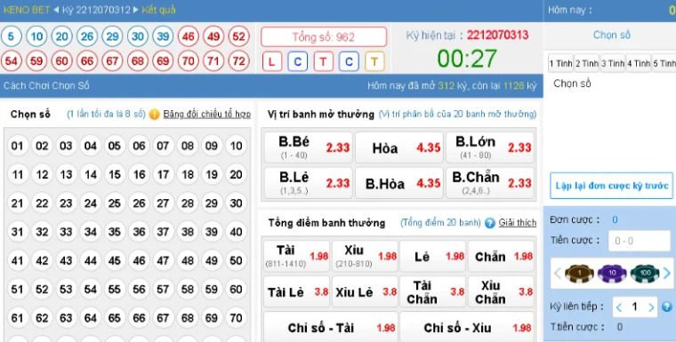
Task: Bet on Chỉ số - Xỉu
Action: click(x=467, y=328)
